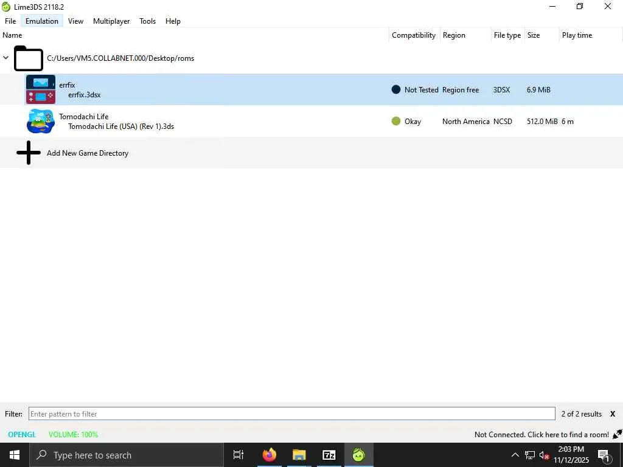The width and height of the screenshot is (623, 467).
Task: Open Firefox from the taskbar
Action: tap(269, 455)
